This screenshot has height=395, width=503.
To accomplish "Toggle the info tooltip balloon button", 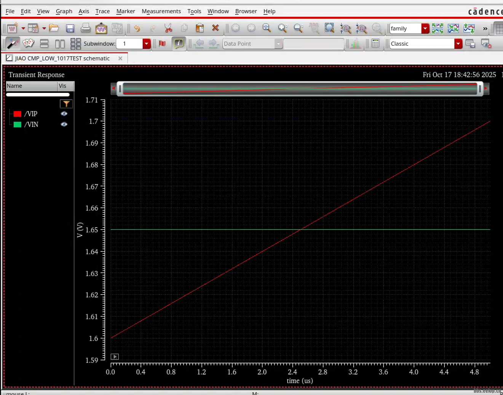I will (178, 43).
